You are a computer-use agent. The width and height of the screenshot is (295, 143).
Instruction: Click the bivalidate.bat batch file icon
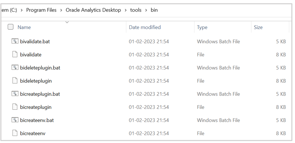pos(15,41)
